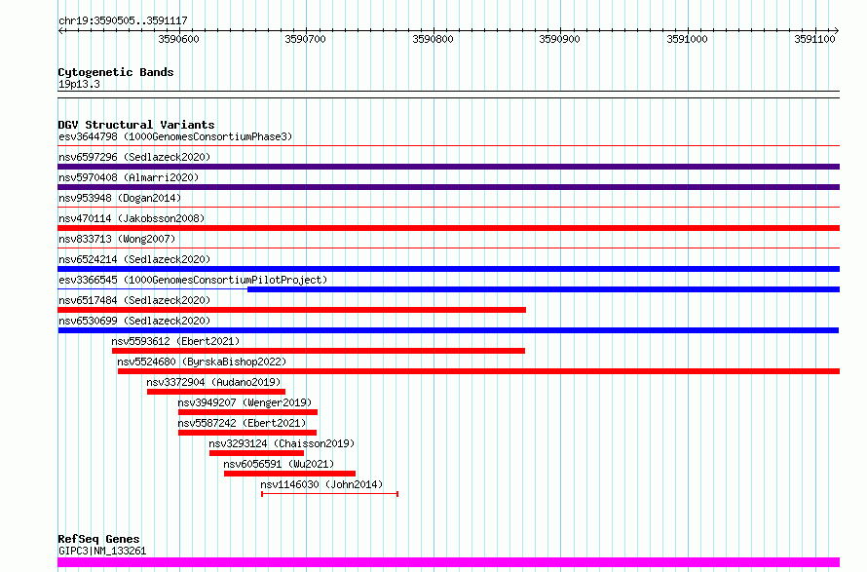
Task: Click the chr19:3590505..3591117 region label
Action: pyautogui.click(x=123, y=20)
